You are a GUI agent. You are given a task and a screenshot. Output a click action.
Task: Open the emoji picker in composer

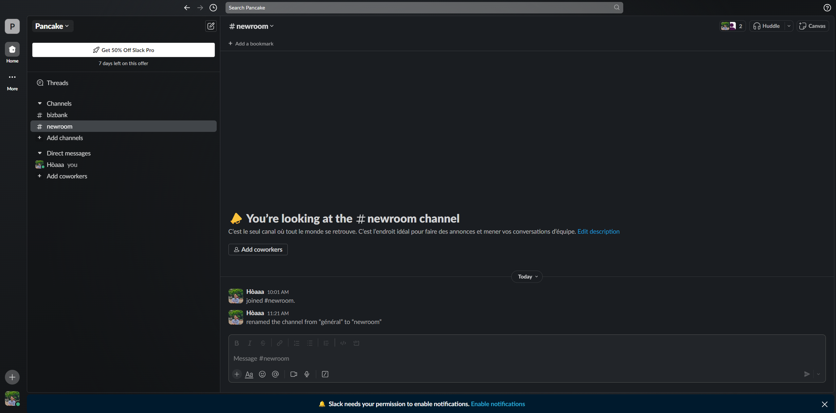(262, 374)
